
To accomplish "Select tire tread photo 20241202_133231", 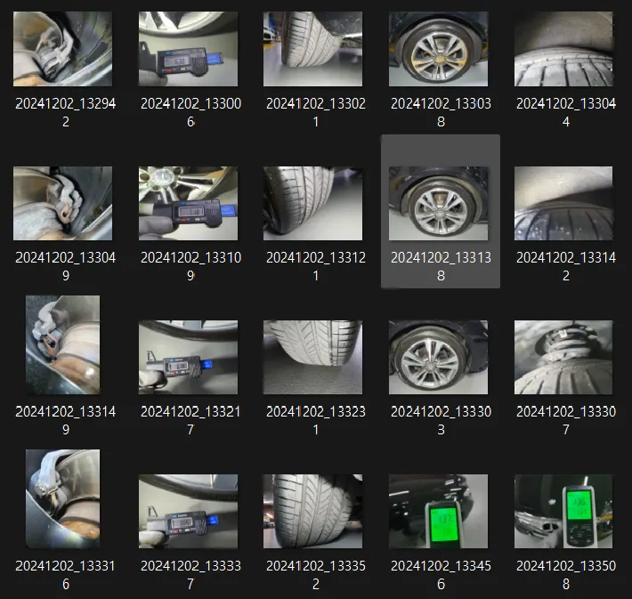I will point(312,357).
